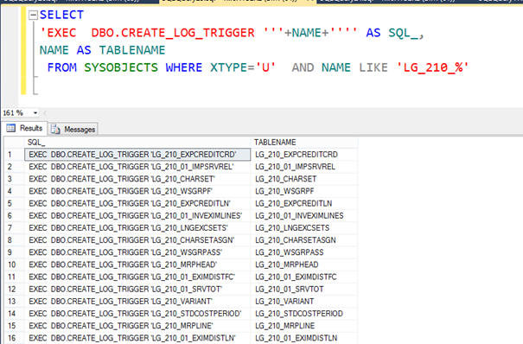Click TABLENAME cell LG_210_01_IMPSRVREL
This screenshot has width=523, height=344.
click(304, 167)
